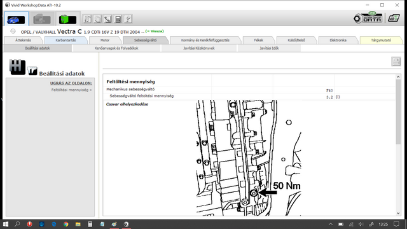Open the Windows Start menu
Screen dimensions: 407x229
point(6,224)
